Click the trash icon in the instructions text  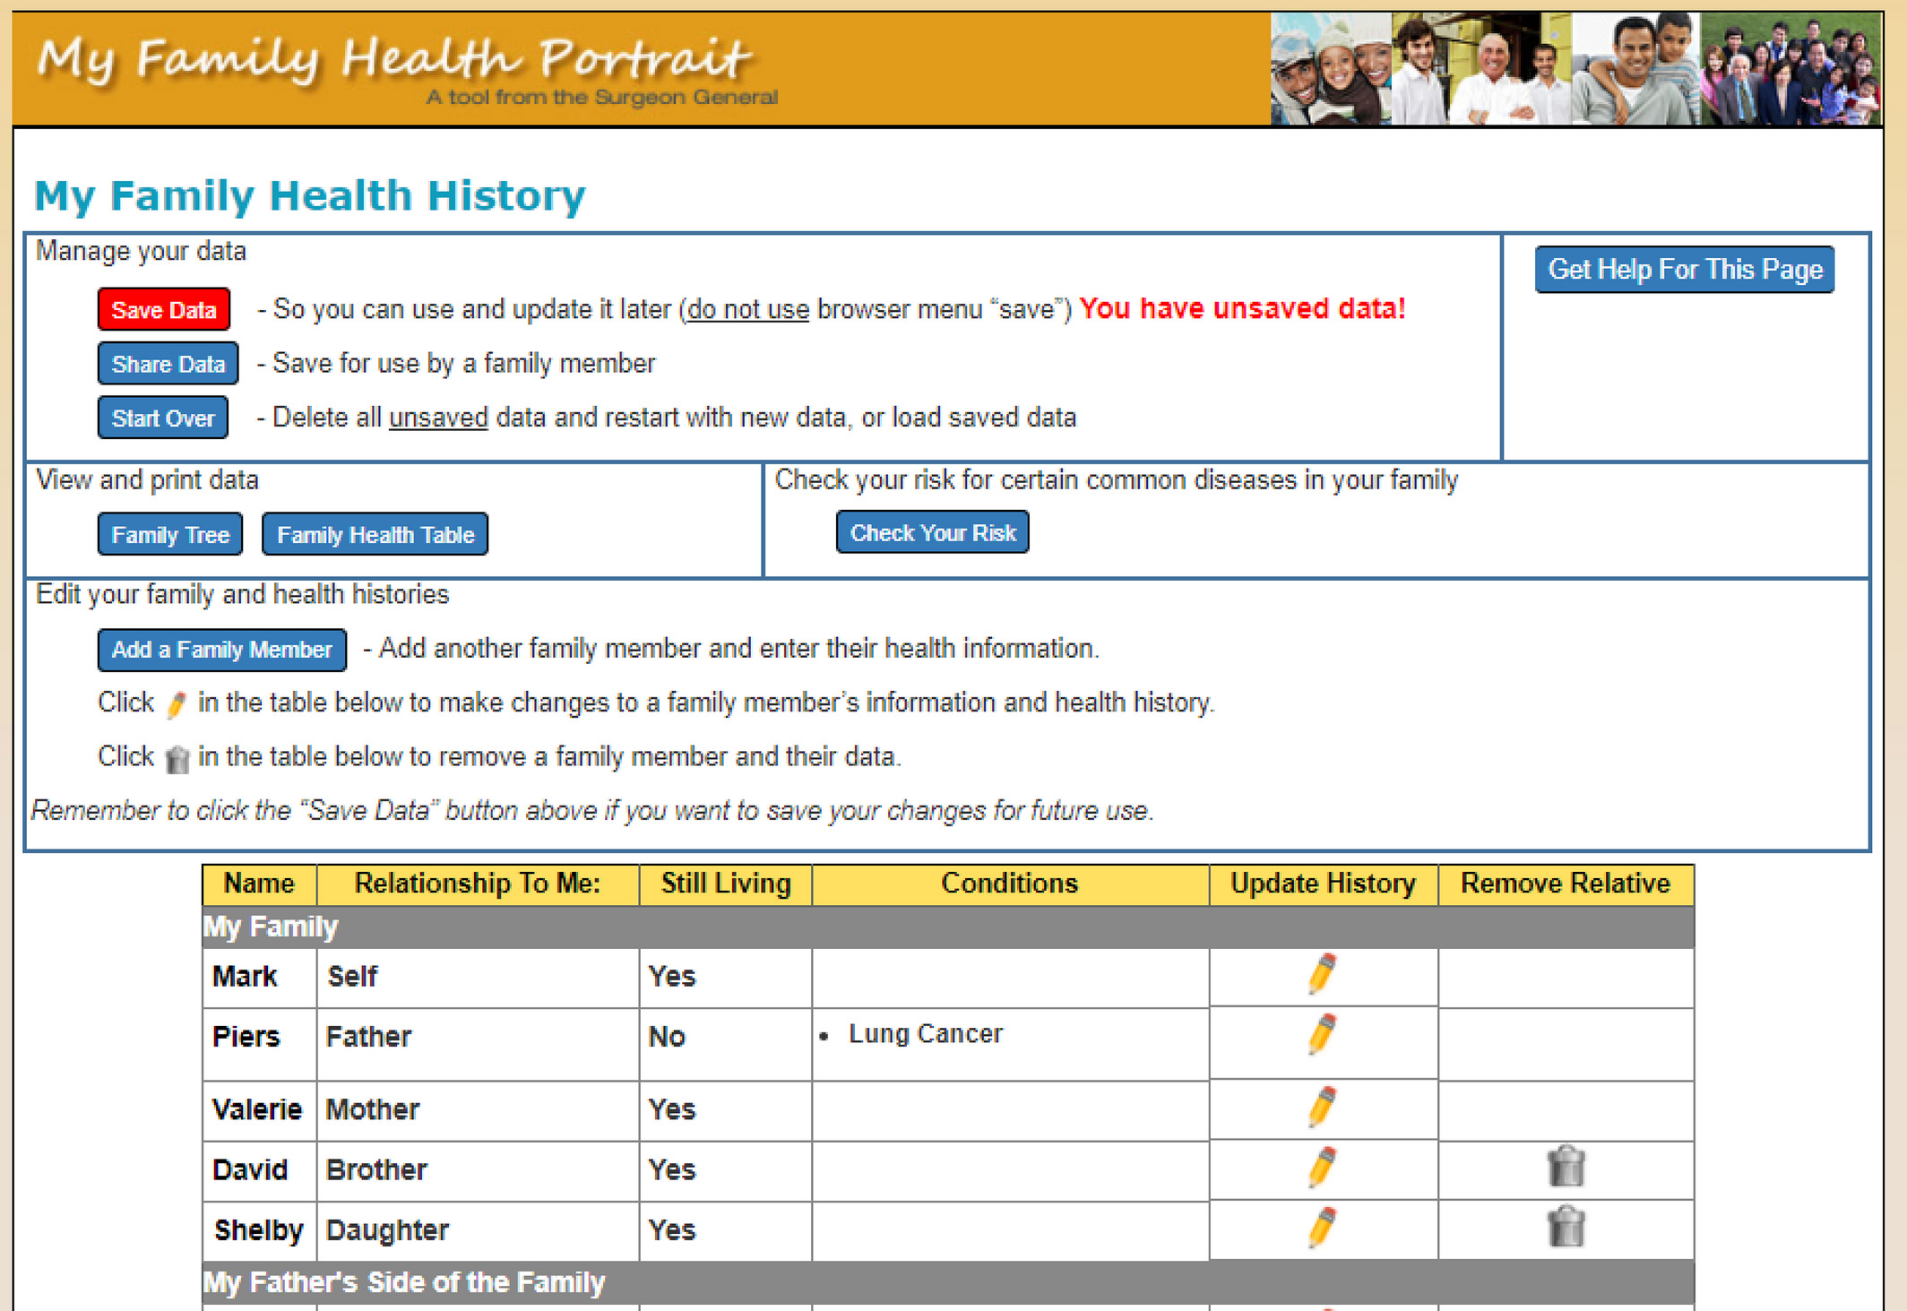[177, 759]
